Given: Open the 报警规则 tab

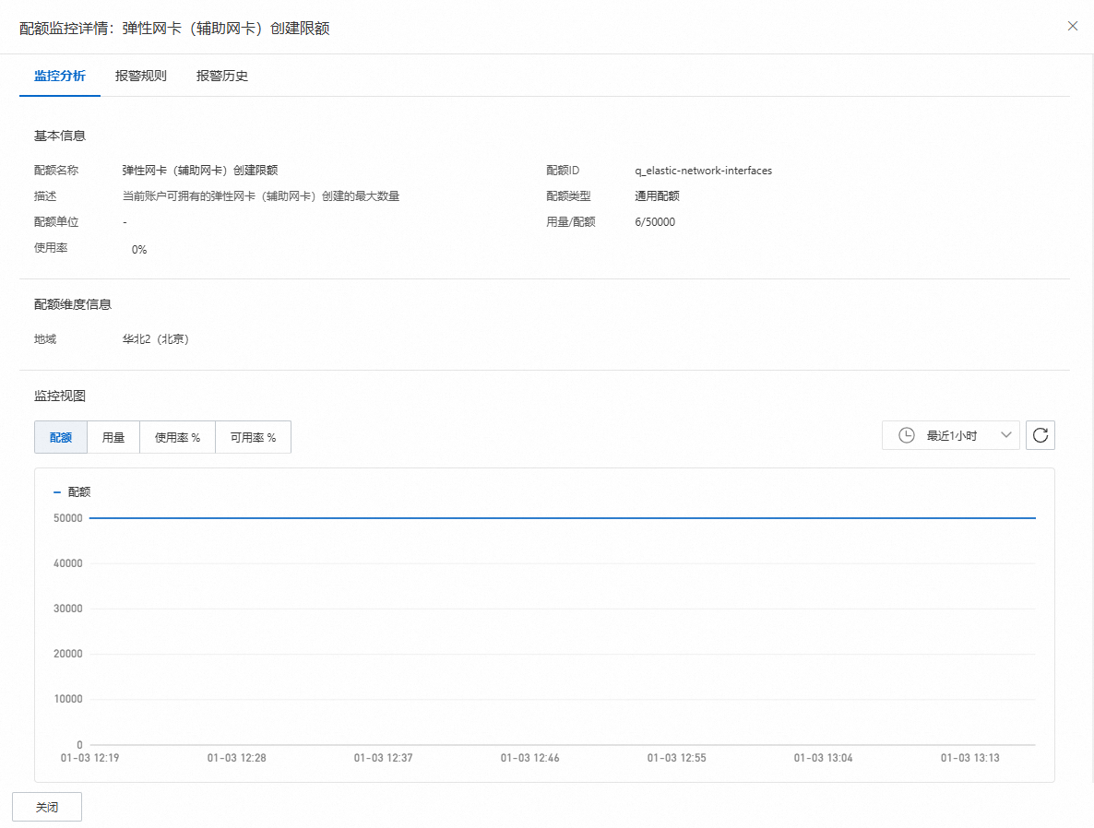Looking at the screenshot, I should (141, 76).
